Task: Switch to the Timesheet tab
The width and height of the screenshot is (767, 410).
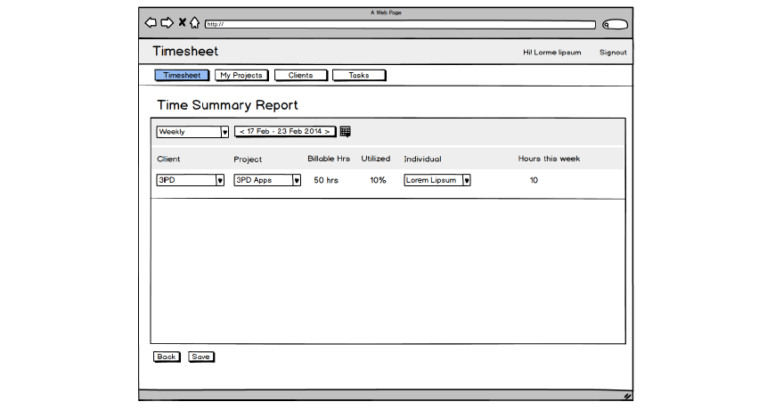Action: [182, 76]
